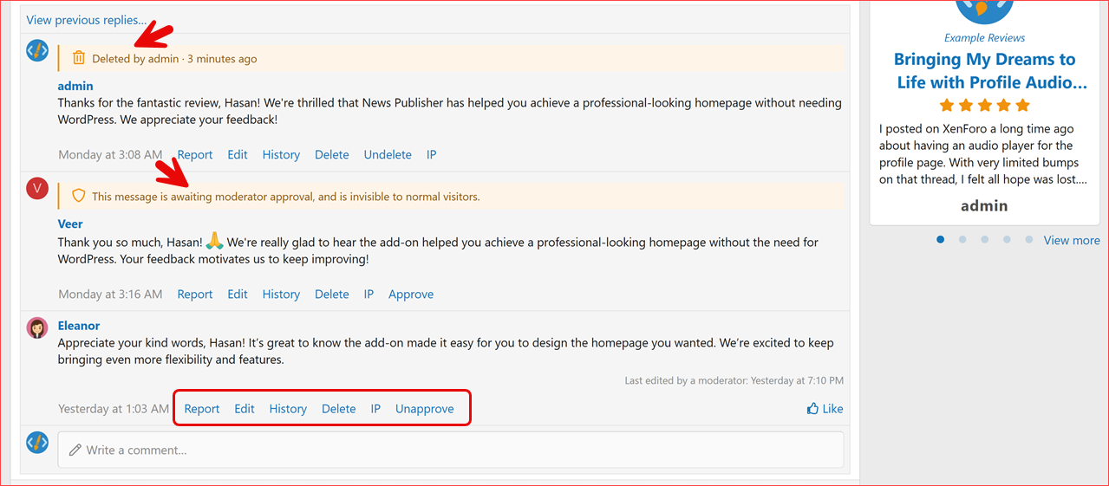
Task: Select the fourth carousel dot
Action: (x=1007, y=240)
